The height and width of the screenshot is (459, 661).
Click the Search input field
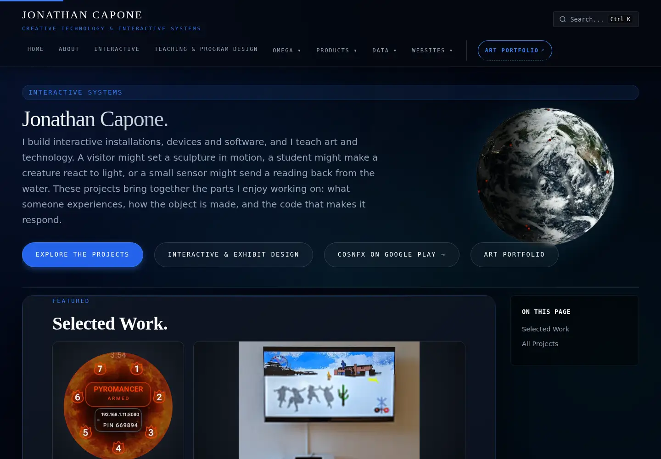pyautogui.click(x=596, y=19)
